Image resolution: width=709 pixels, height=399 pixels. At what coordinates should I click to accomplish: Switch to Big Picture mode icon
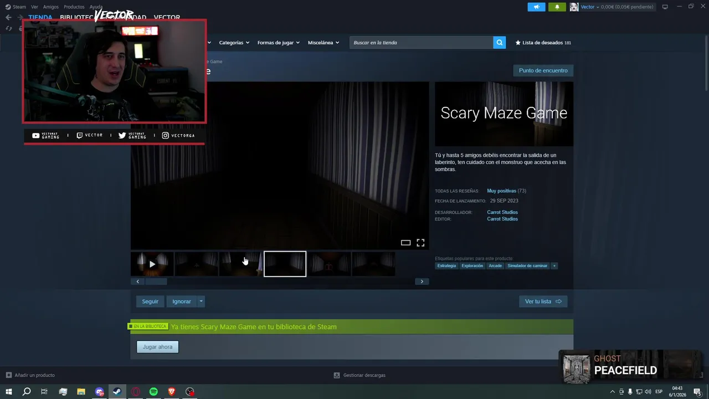coord(665,7)
